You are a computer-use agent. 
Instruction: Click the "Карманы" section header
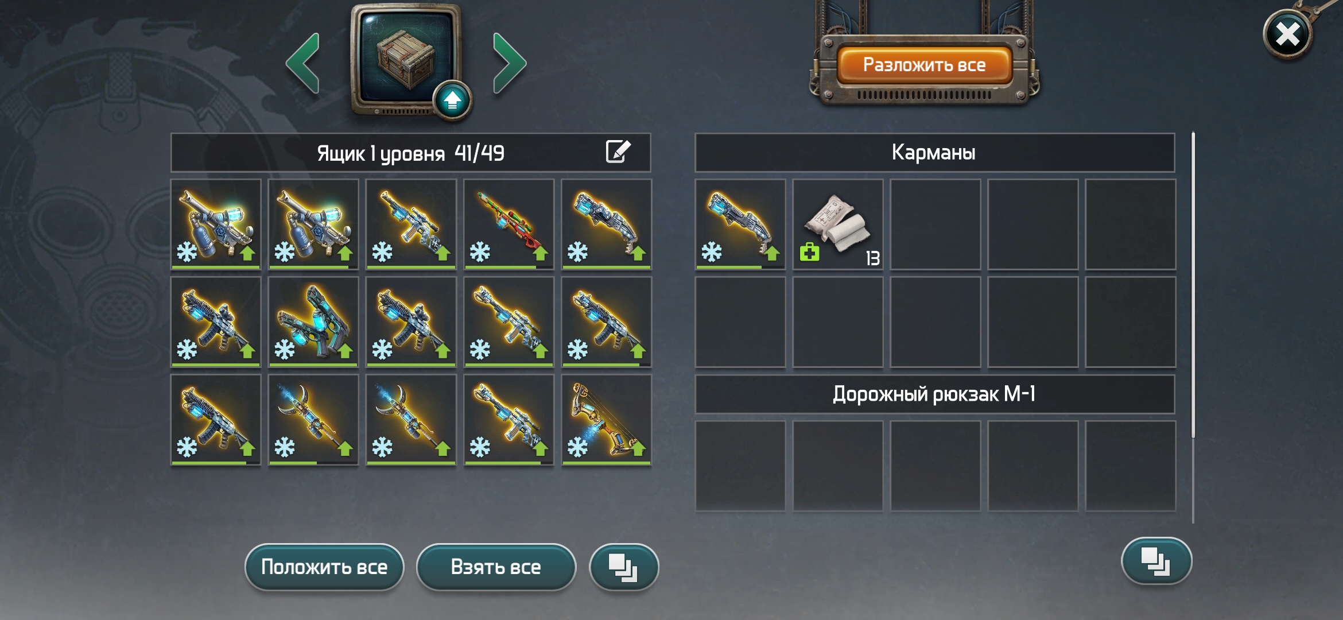point(934,153)
